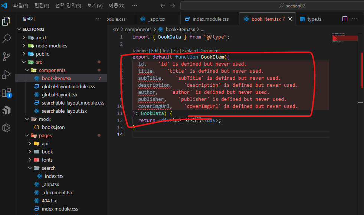Click the Document code lens link
364x215 pixels.
coord(210,50)
